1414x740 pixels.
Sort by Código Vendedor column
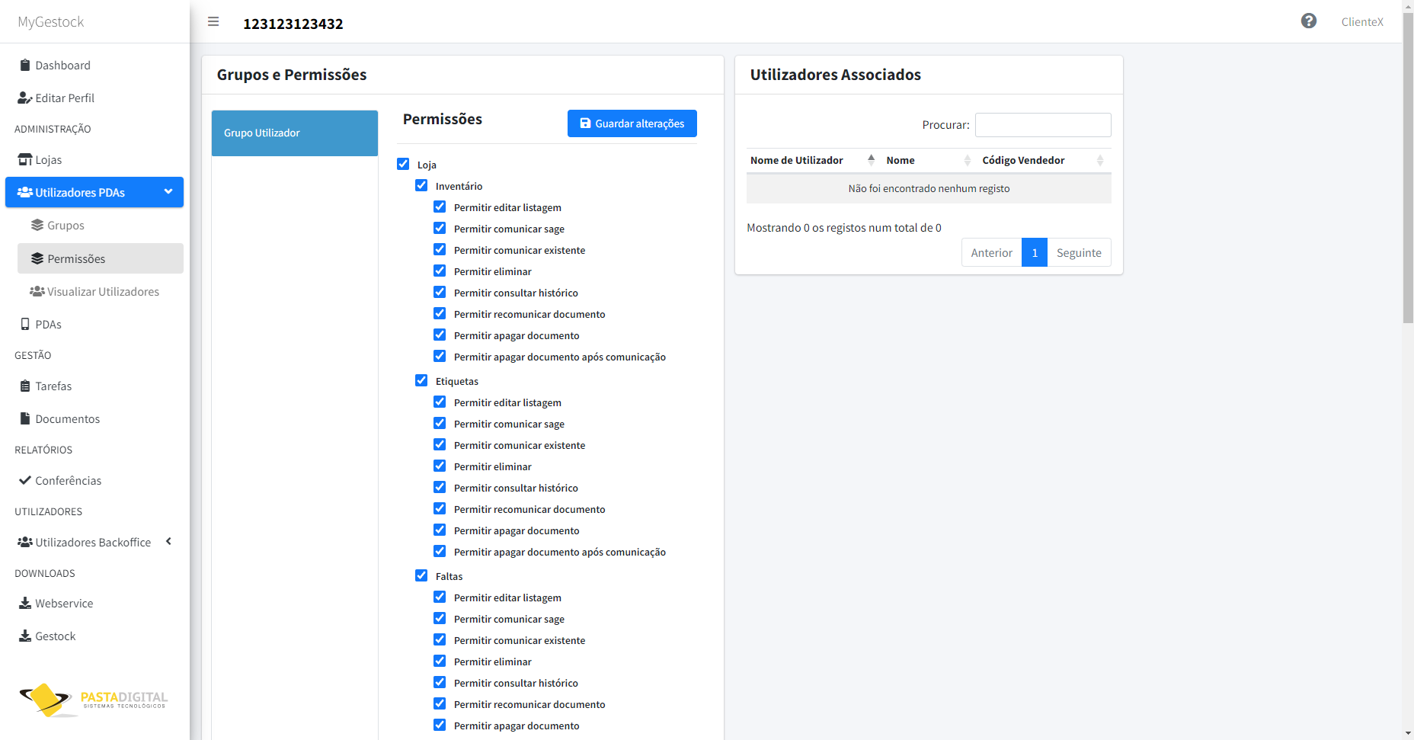(x=1043, y=160)
